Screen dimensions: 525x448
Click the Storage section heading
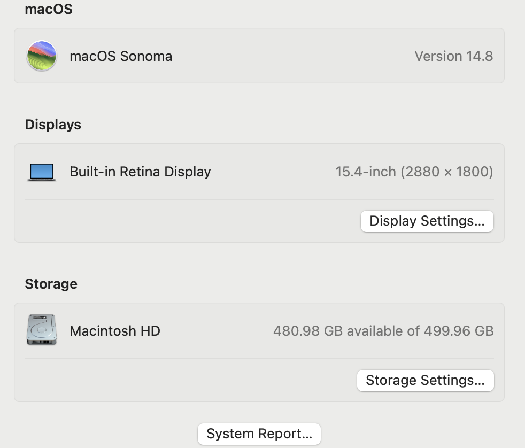tap(51, 284)
